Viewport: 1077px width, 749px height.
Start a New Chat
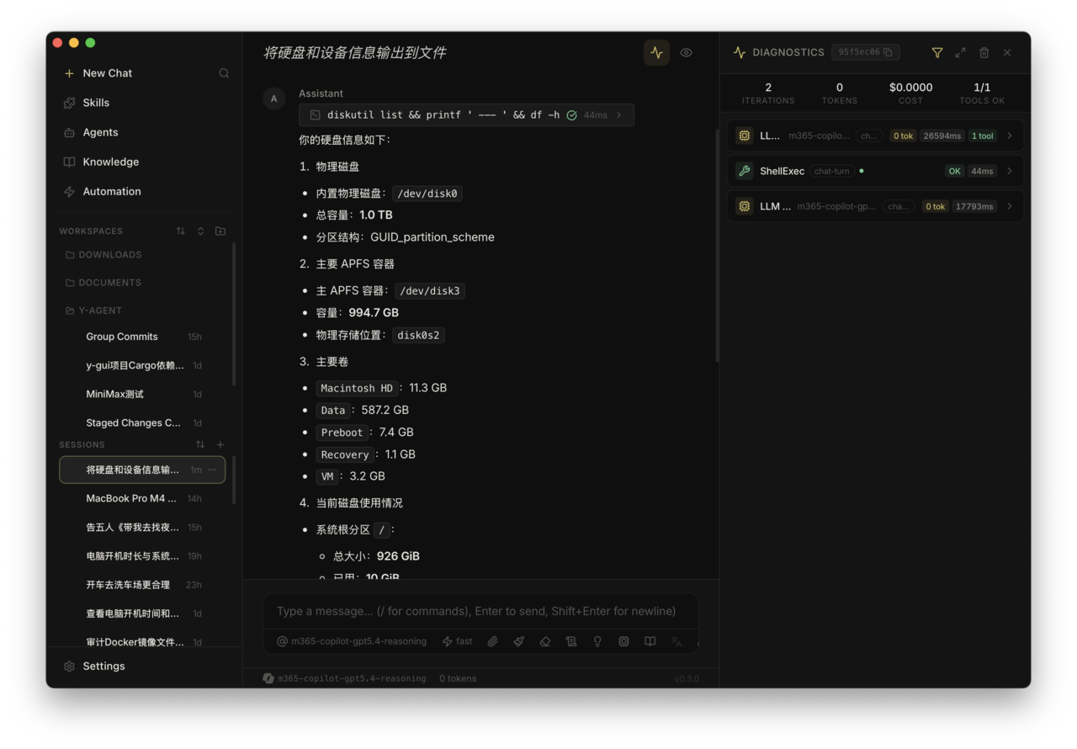pos(98,73)
